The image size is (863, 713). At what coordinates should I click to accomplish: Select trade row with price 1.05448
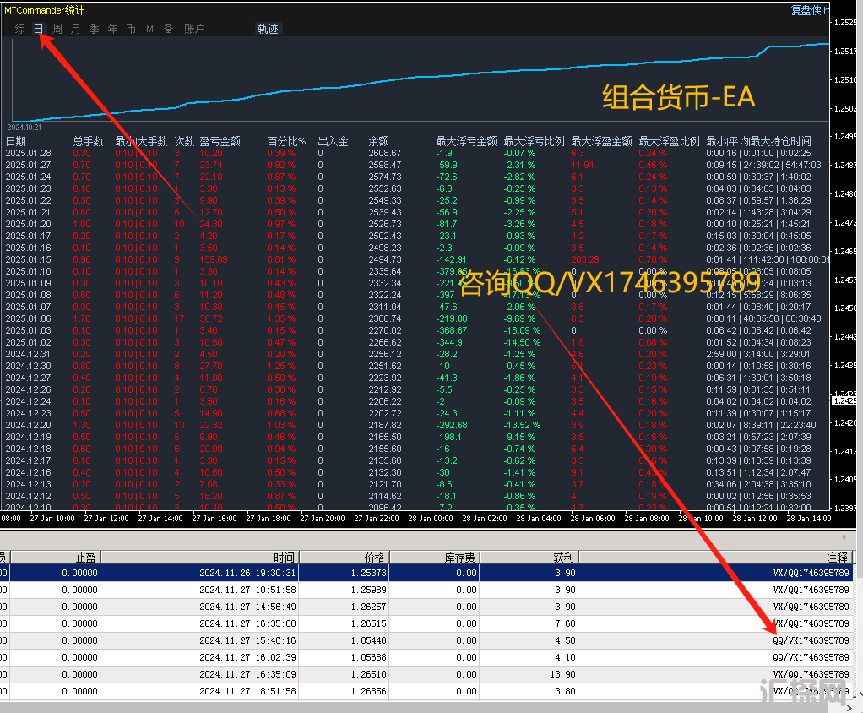click(426, 640)
